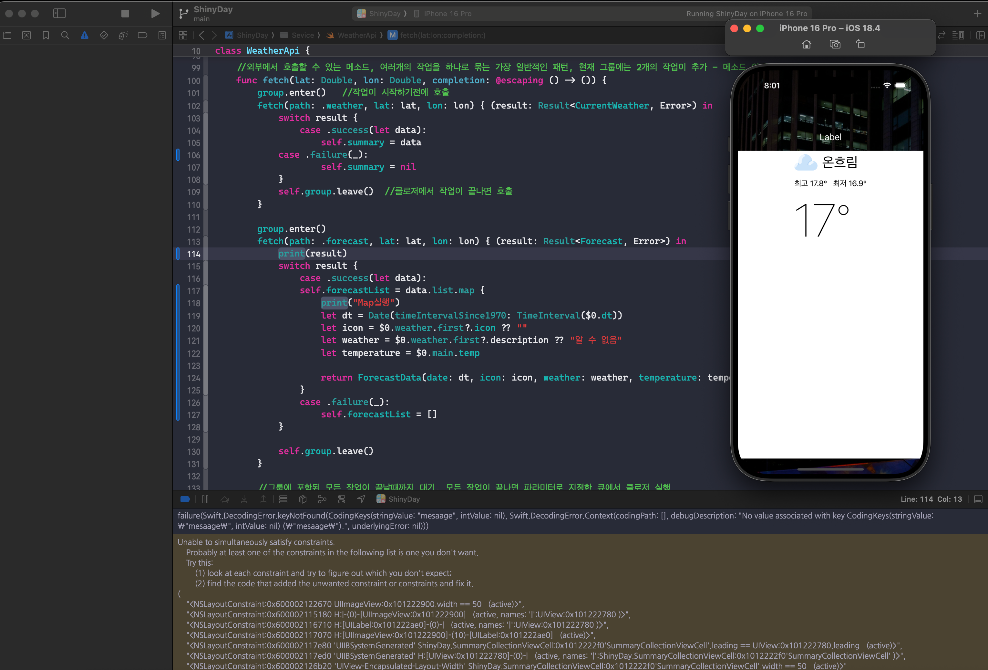
Task: Open the Sevice folder jump bar item
Action: [298, 35]
